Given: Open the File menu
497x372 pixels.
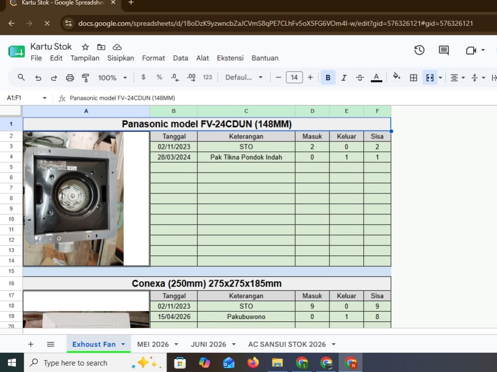Looking at the screenshot, I should tap(36, 58).
